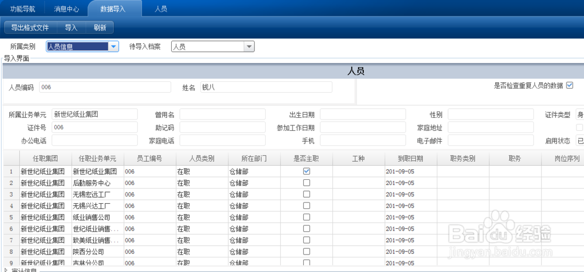
Task: Click 仓储部 cell in row 1
Action: point(254,172)
